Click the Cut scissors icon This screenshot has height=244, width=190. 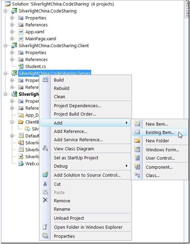pos(45,184)
